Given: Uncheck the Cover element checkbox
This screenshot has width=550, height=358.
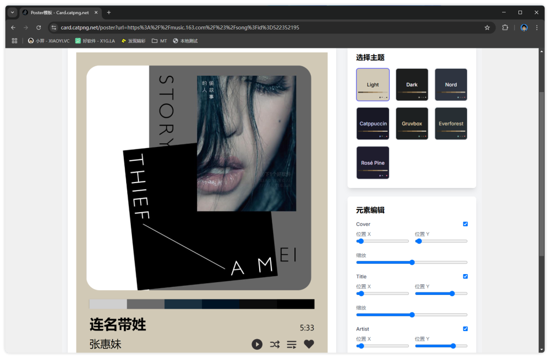Looking at the screenshot, I should coord(465,224).
